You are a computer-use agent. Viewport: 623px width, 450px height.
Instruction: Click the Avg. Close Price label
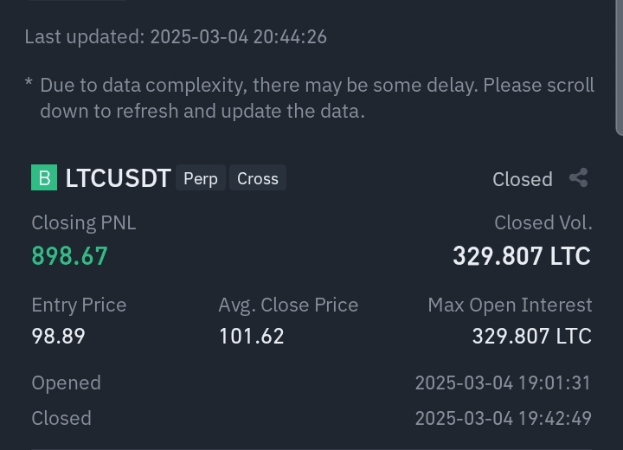tap(288, 305)
